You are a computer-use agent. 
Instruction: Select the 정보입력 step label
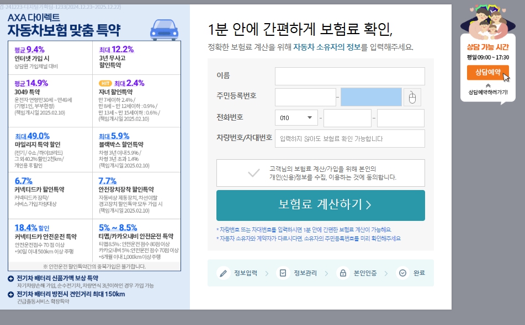click(x=246, y=273)
